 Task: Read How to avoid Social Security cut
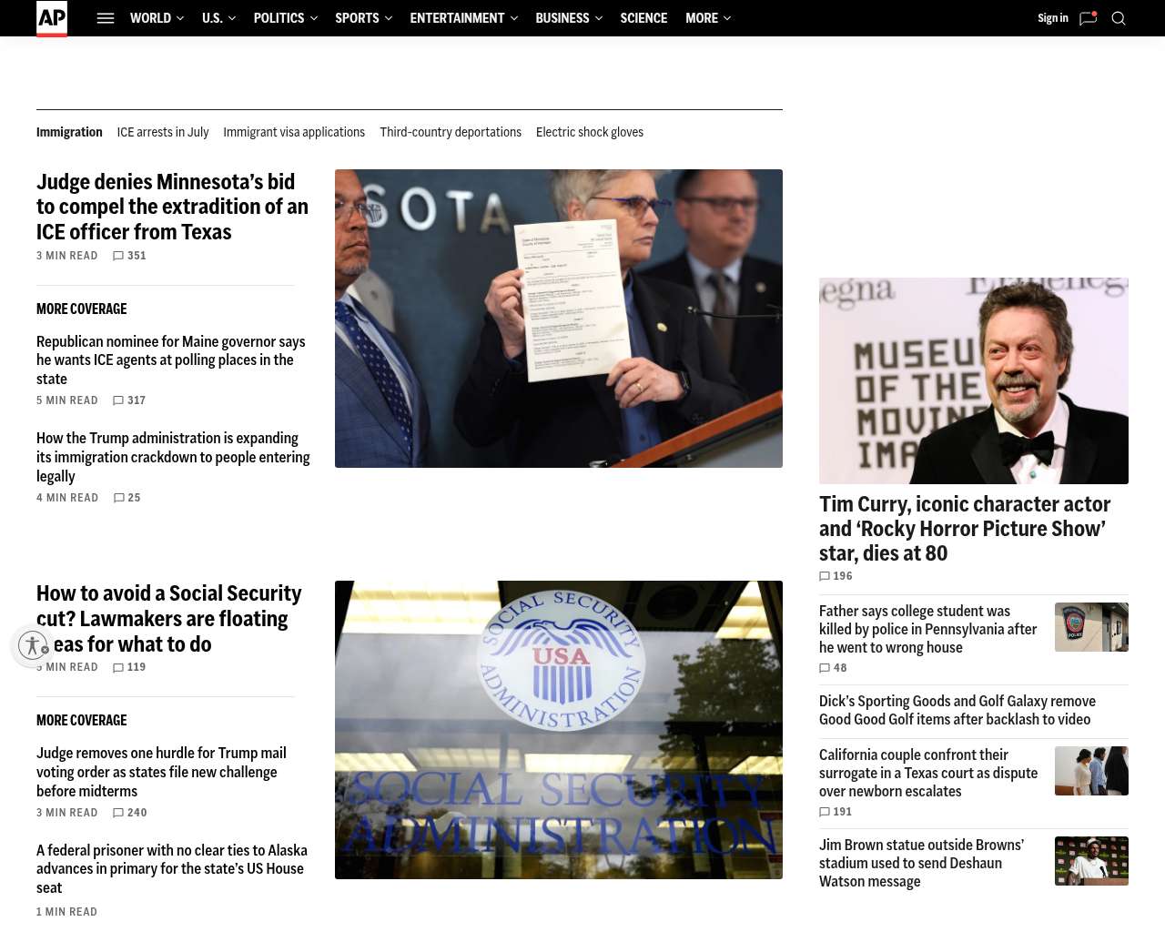(x=169, y=619)
